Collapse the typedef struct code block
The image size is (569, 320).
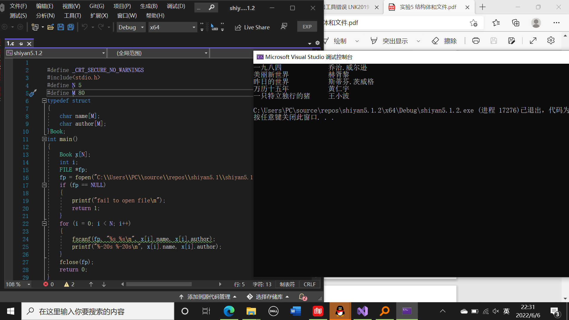pos(44,101)
